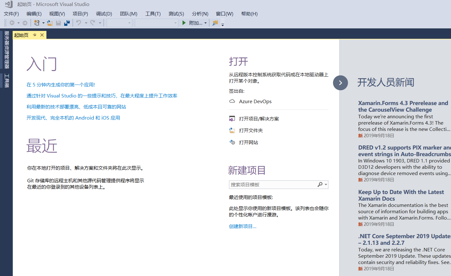
Task: Click the 打开网站 link
Action: click(x=249, y=142)
